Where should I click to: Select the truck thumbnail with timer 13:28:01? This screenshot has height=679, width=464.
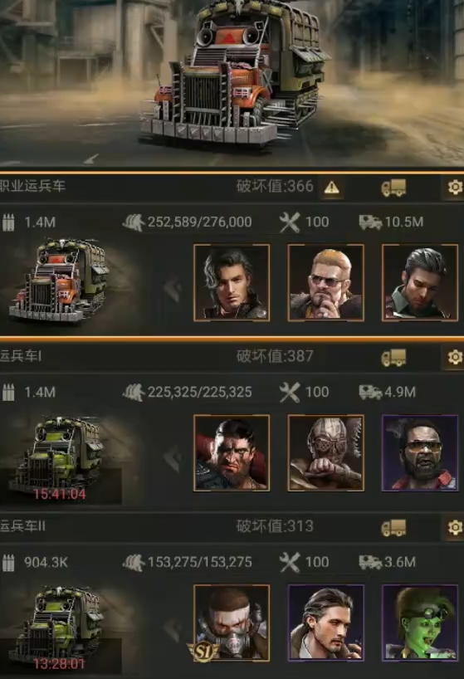click(60, 628)
